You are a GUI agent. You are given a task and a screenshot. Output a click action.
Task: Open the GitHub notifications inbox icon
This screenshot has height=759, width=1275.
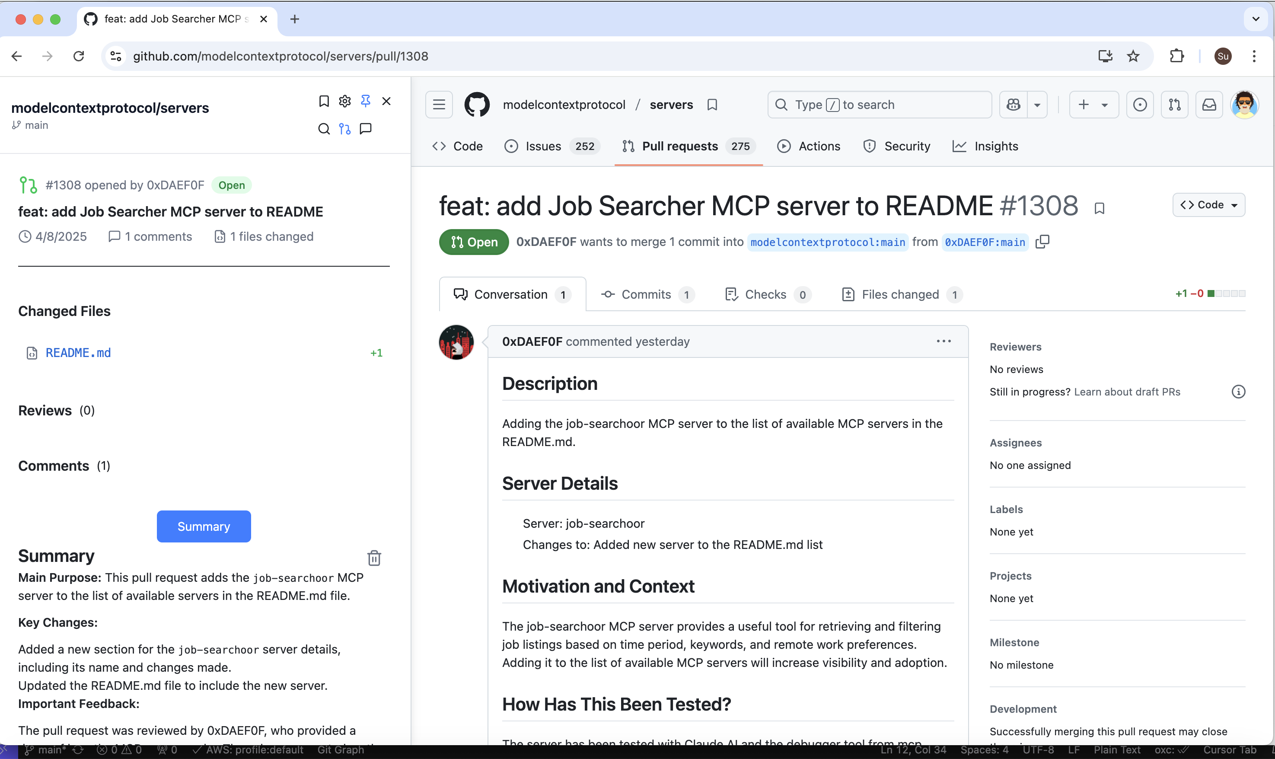tap(1209, 105)
